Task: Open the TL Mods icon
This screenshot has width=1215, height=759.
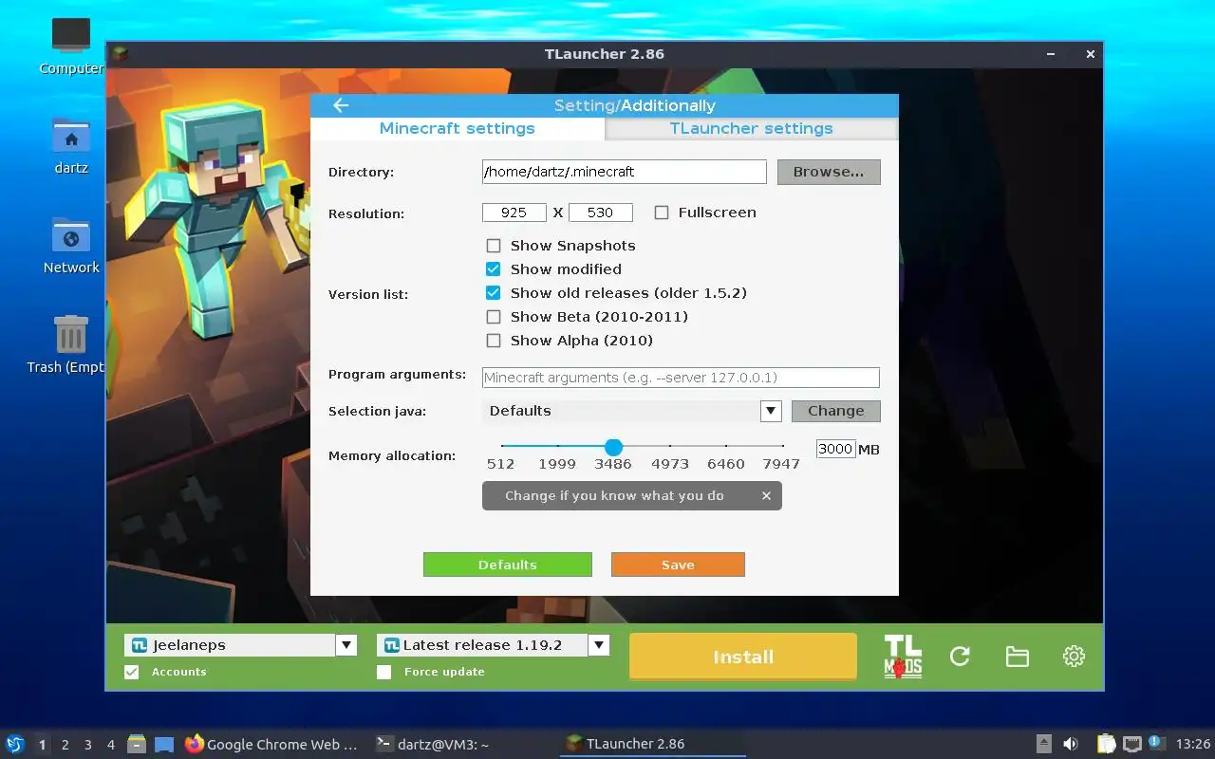Action: [903, 657]
